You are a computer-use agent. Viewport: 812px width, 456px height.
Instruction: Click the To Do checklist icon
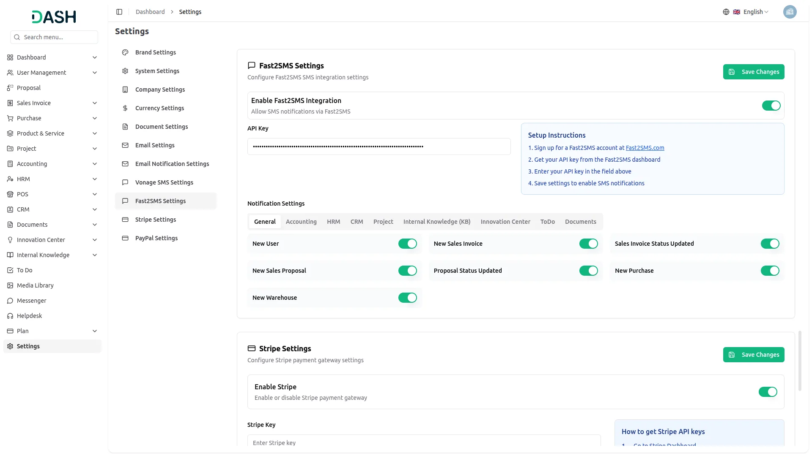point(10,270)
